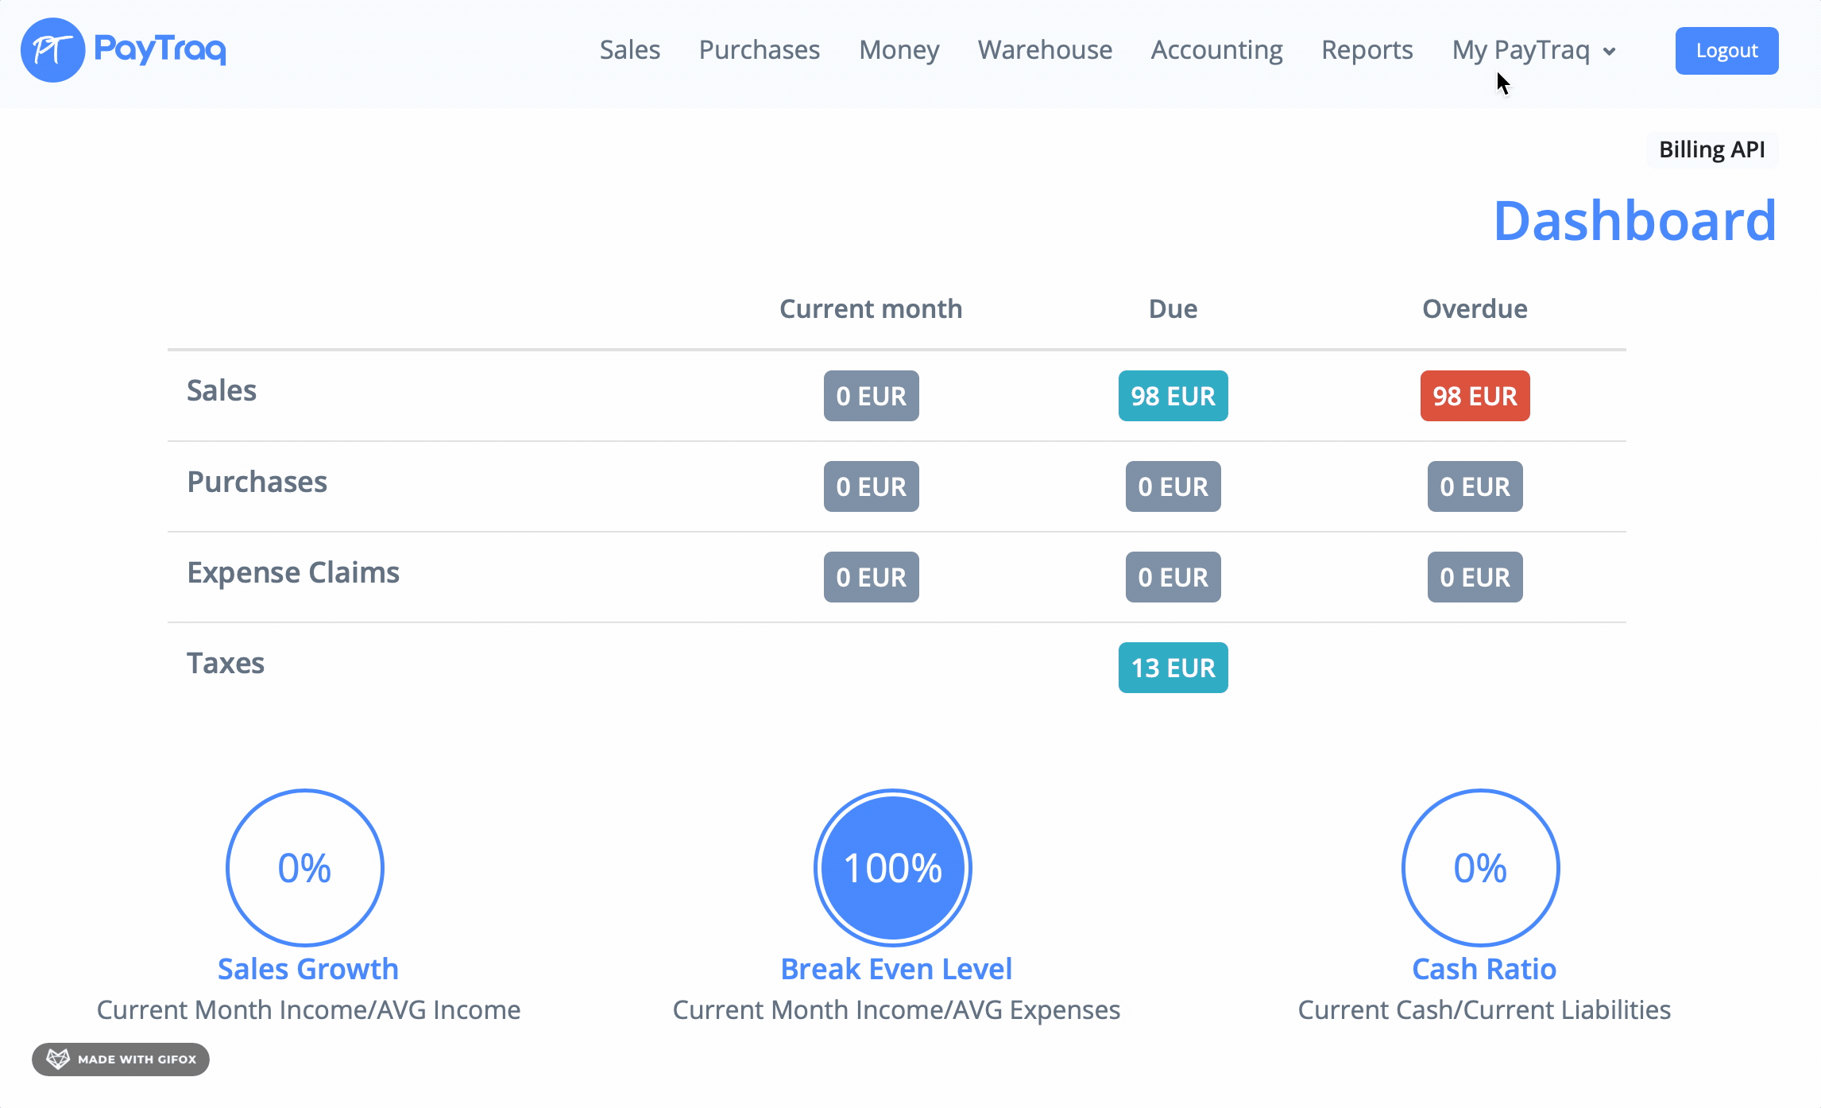Viewport: 1821px width, 1108px height.
Task: Open the Purchases menu
Action: coord(759,50)
